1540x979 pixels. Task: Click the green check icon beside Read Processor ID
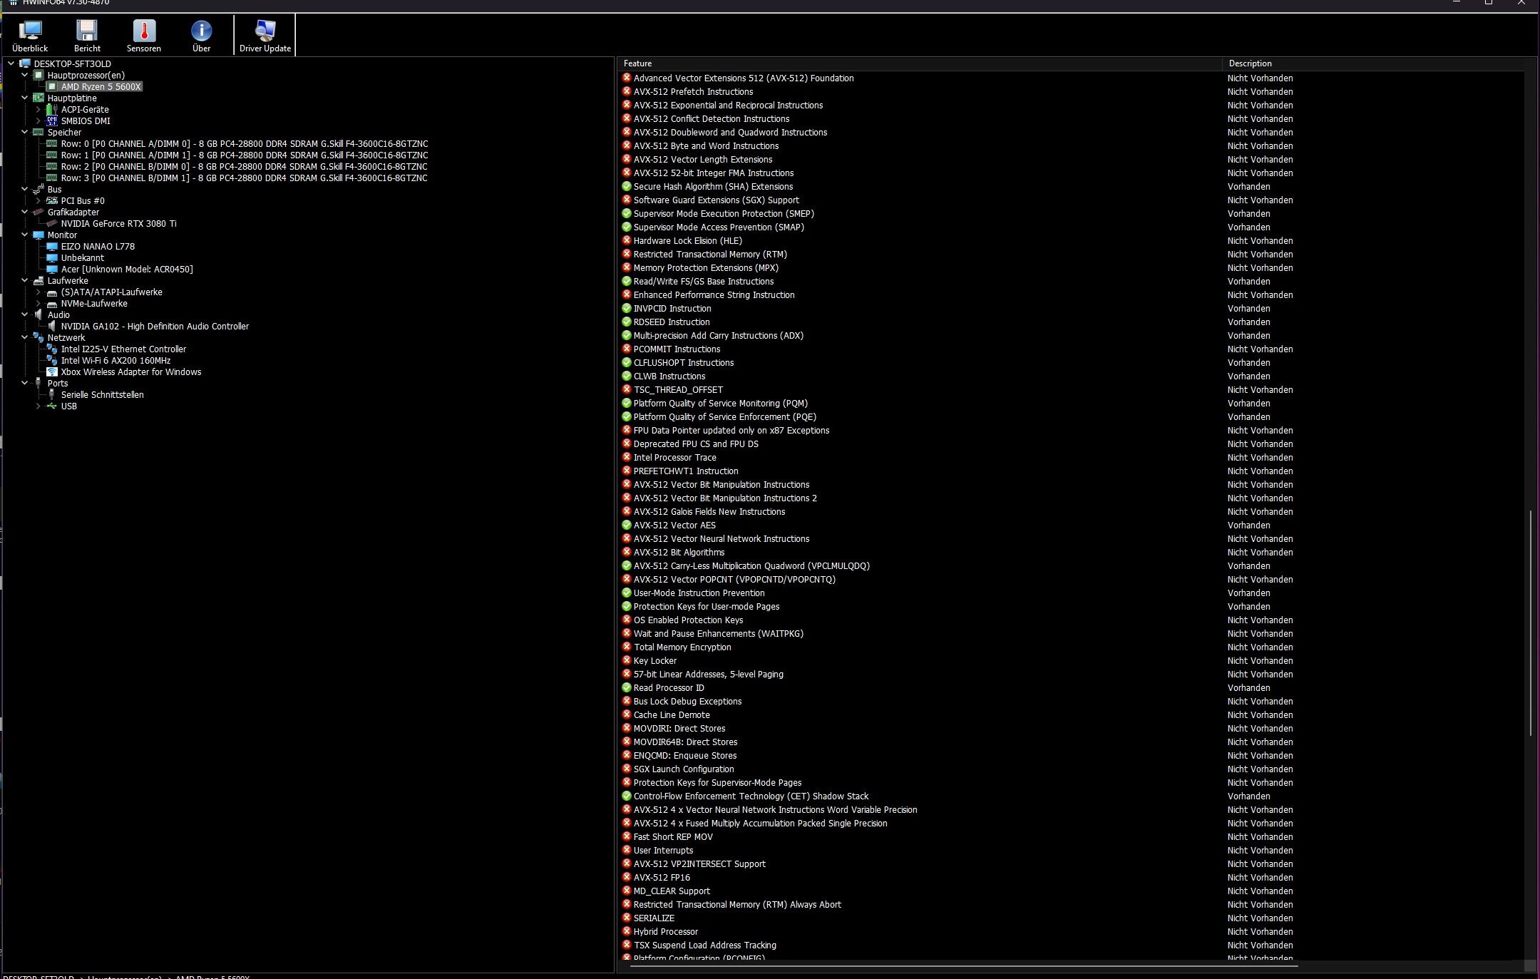click(x=627, y=687)
